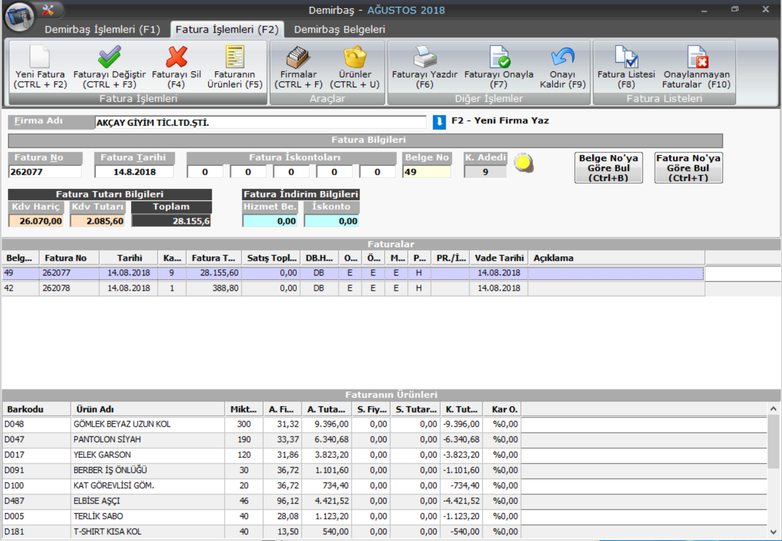Open the Firmalar card file icon
Image resolution: width=782 pixels, height=541 pixels.
[299, 57]
